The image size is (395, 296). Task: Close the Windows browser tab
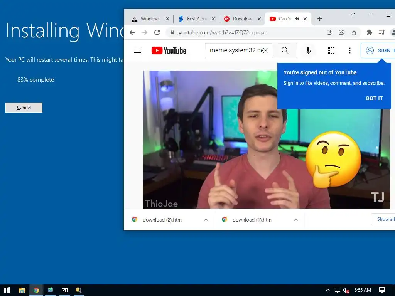167,19
